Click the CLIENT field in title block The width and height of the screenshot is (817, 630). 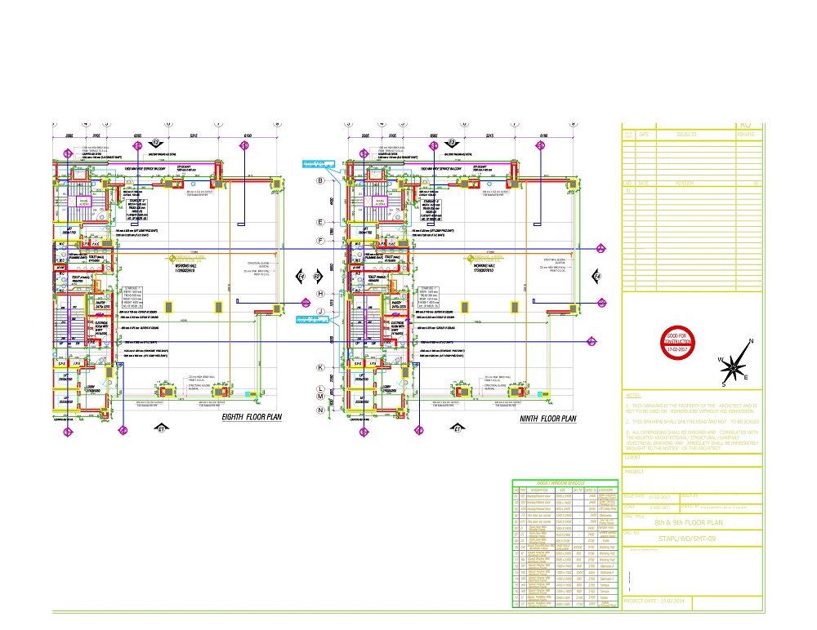(x=635, y=457)
